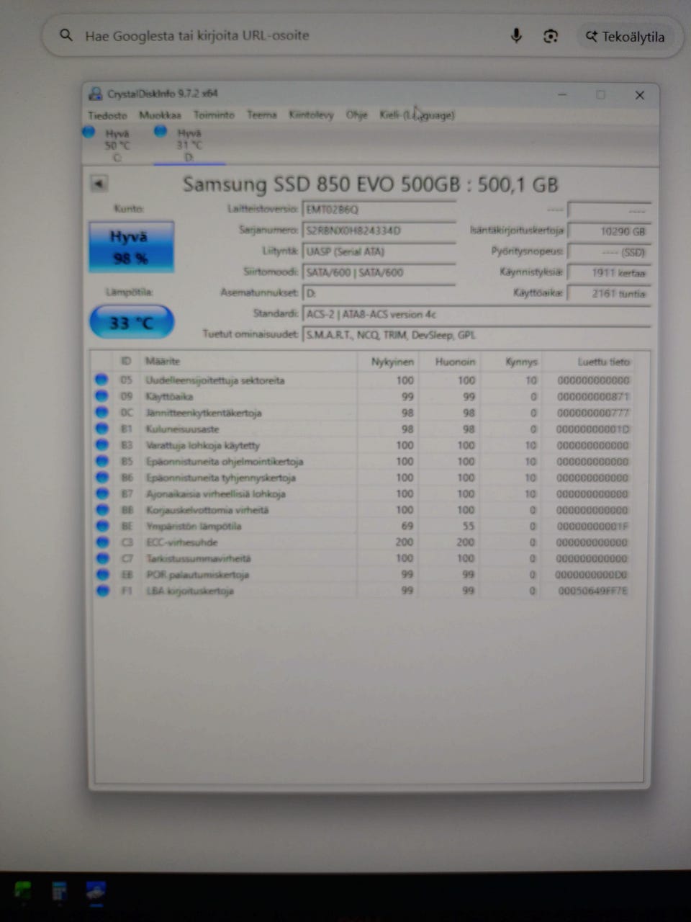Click the drive letter field D:

point(379,293)
